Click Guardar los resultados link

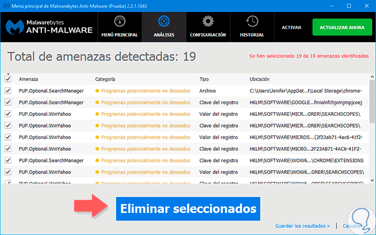pos(302,226)
